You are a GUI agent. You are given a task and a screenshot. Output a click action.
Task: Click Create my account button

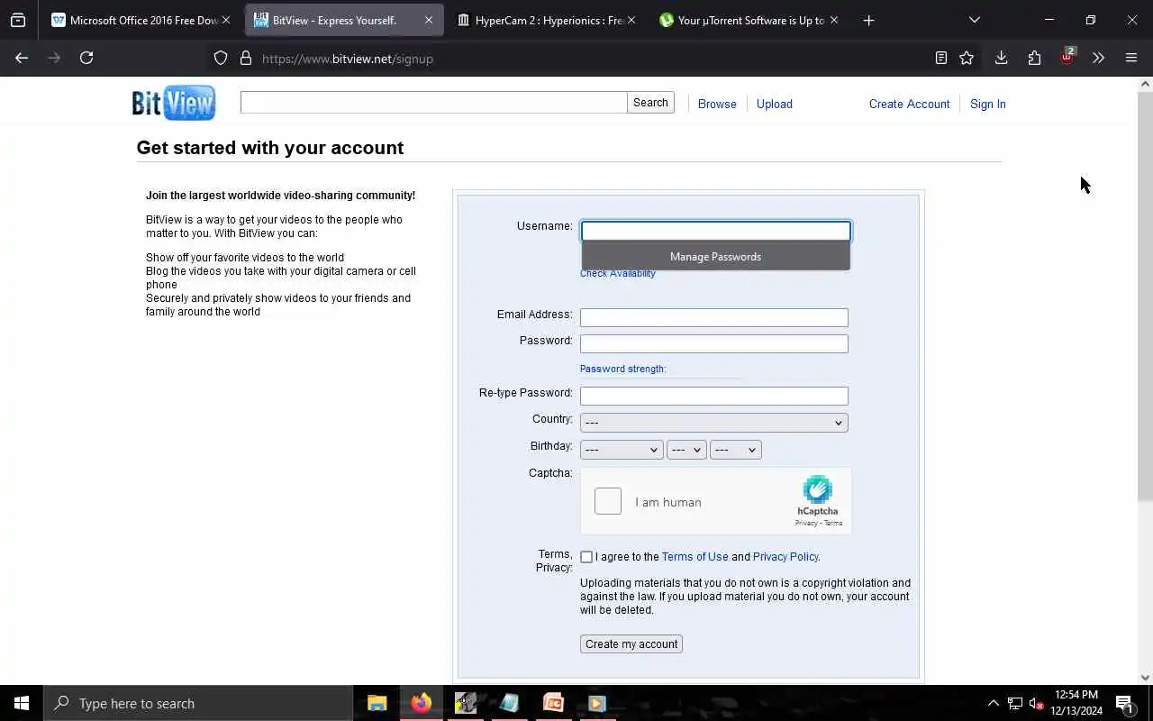[631, 644]
